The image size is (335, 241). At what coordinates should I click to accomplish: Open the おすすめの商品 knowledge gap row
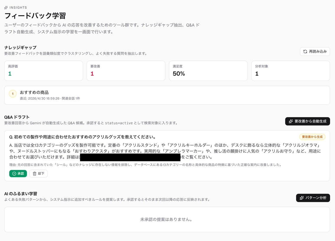coord(167,95)
